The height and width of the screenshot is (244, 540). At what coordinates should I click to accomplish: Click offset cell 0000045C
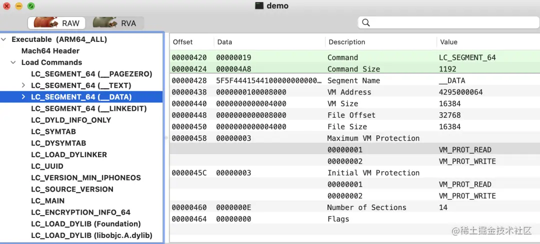(189, 173)
